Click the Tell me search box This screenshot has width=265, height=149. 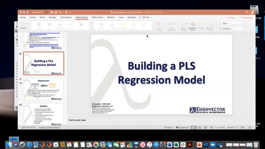click(x=144, y=17)
